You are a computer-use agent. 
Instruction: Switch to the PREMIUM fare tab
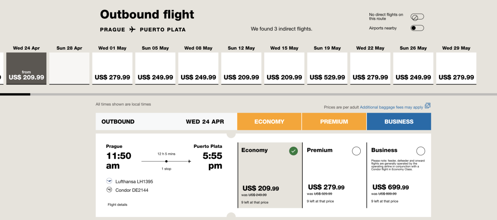point(334,122)
